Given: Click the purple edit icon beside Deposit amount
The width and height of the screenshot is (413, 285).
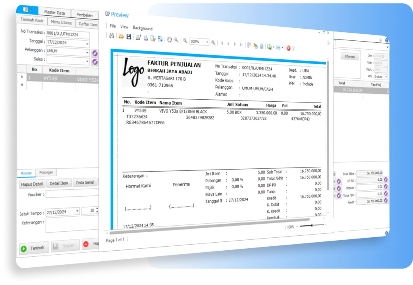Looking at the screenshot, I should [386, 187].
